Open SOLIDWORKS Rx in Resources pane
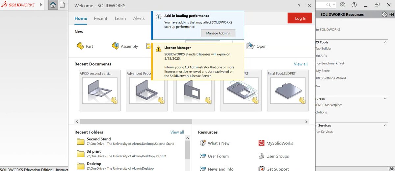 tap(321, 56)
